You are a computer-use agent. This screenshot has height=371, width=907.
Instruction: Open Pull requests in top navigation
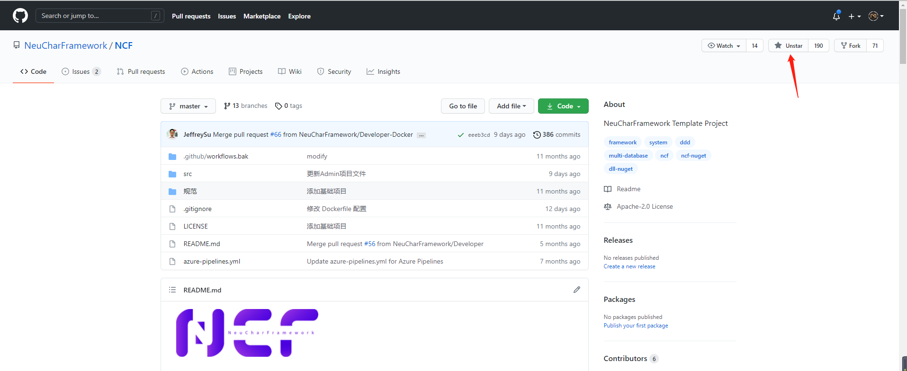191,16
